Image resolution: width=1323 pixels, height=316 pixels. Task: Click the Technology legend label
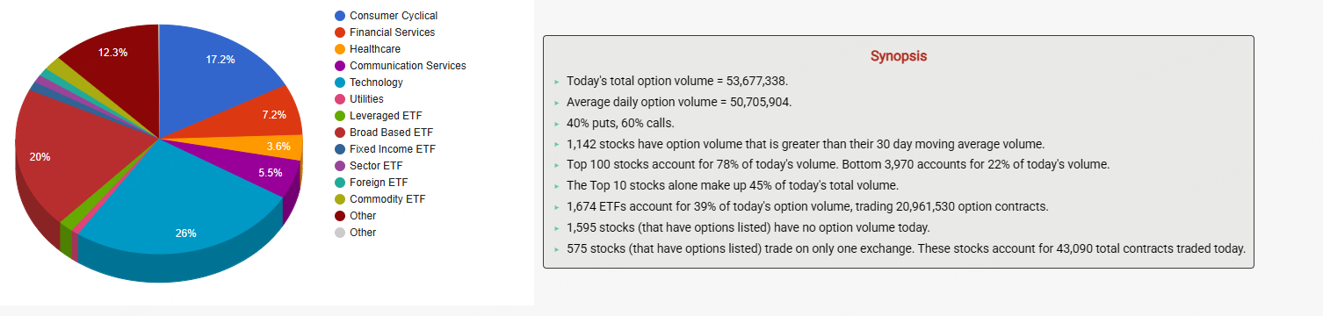tap(376, 83)
